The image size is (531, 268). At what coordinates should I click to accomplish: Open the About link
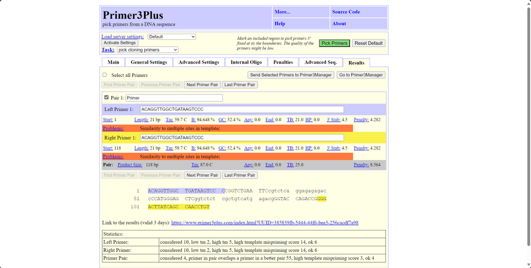(339, 23)
